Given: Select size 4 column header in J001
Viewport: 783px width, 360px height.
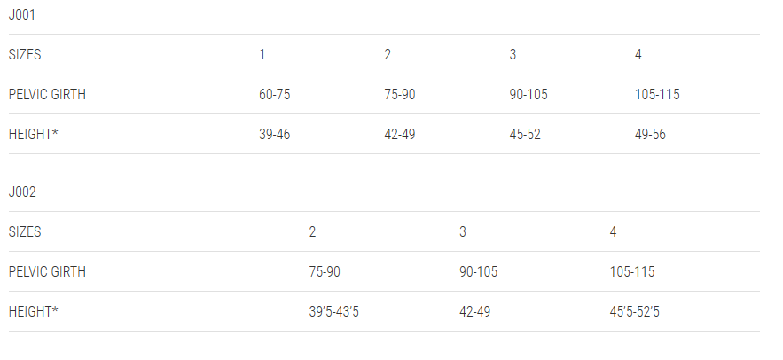Looking at the screenshot, I should point(638,54).
